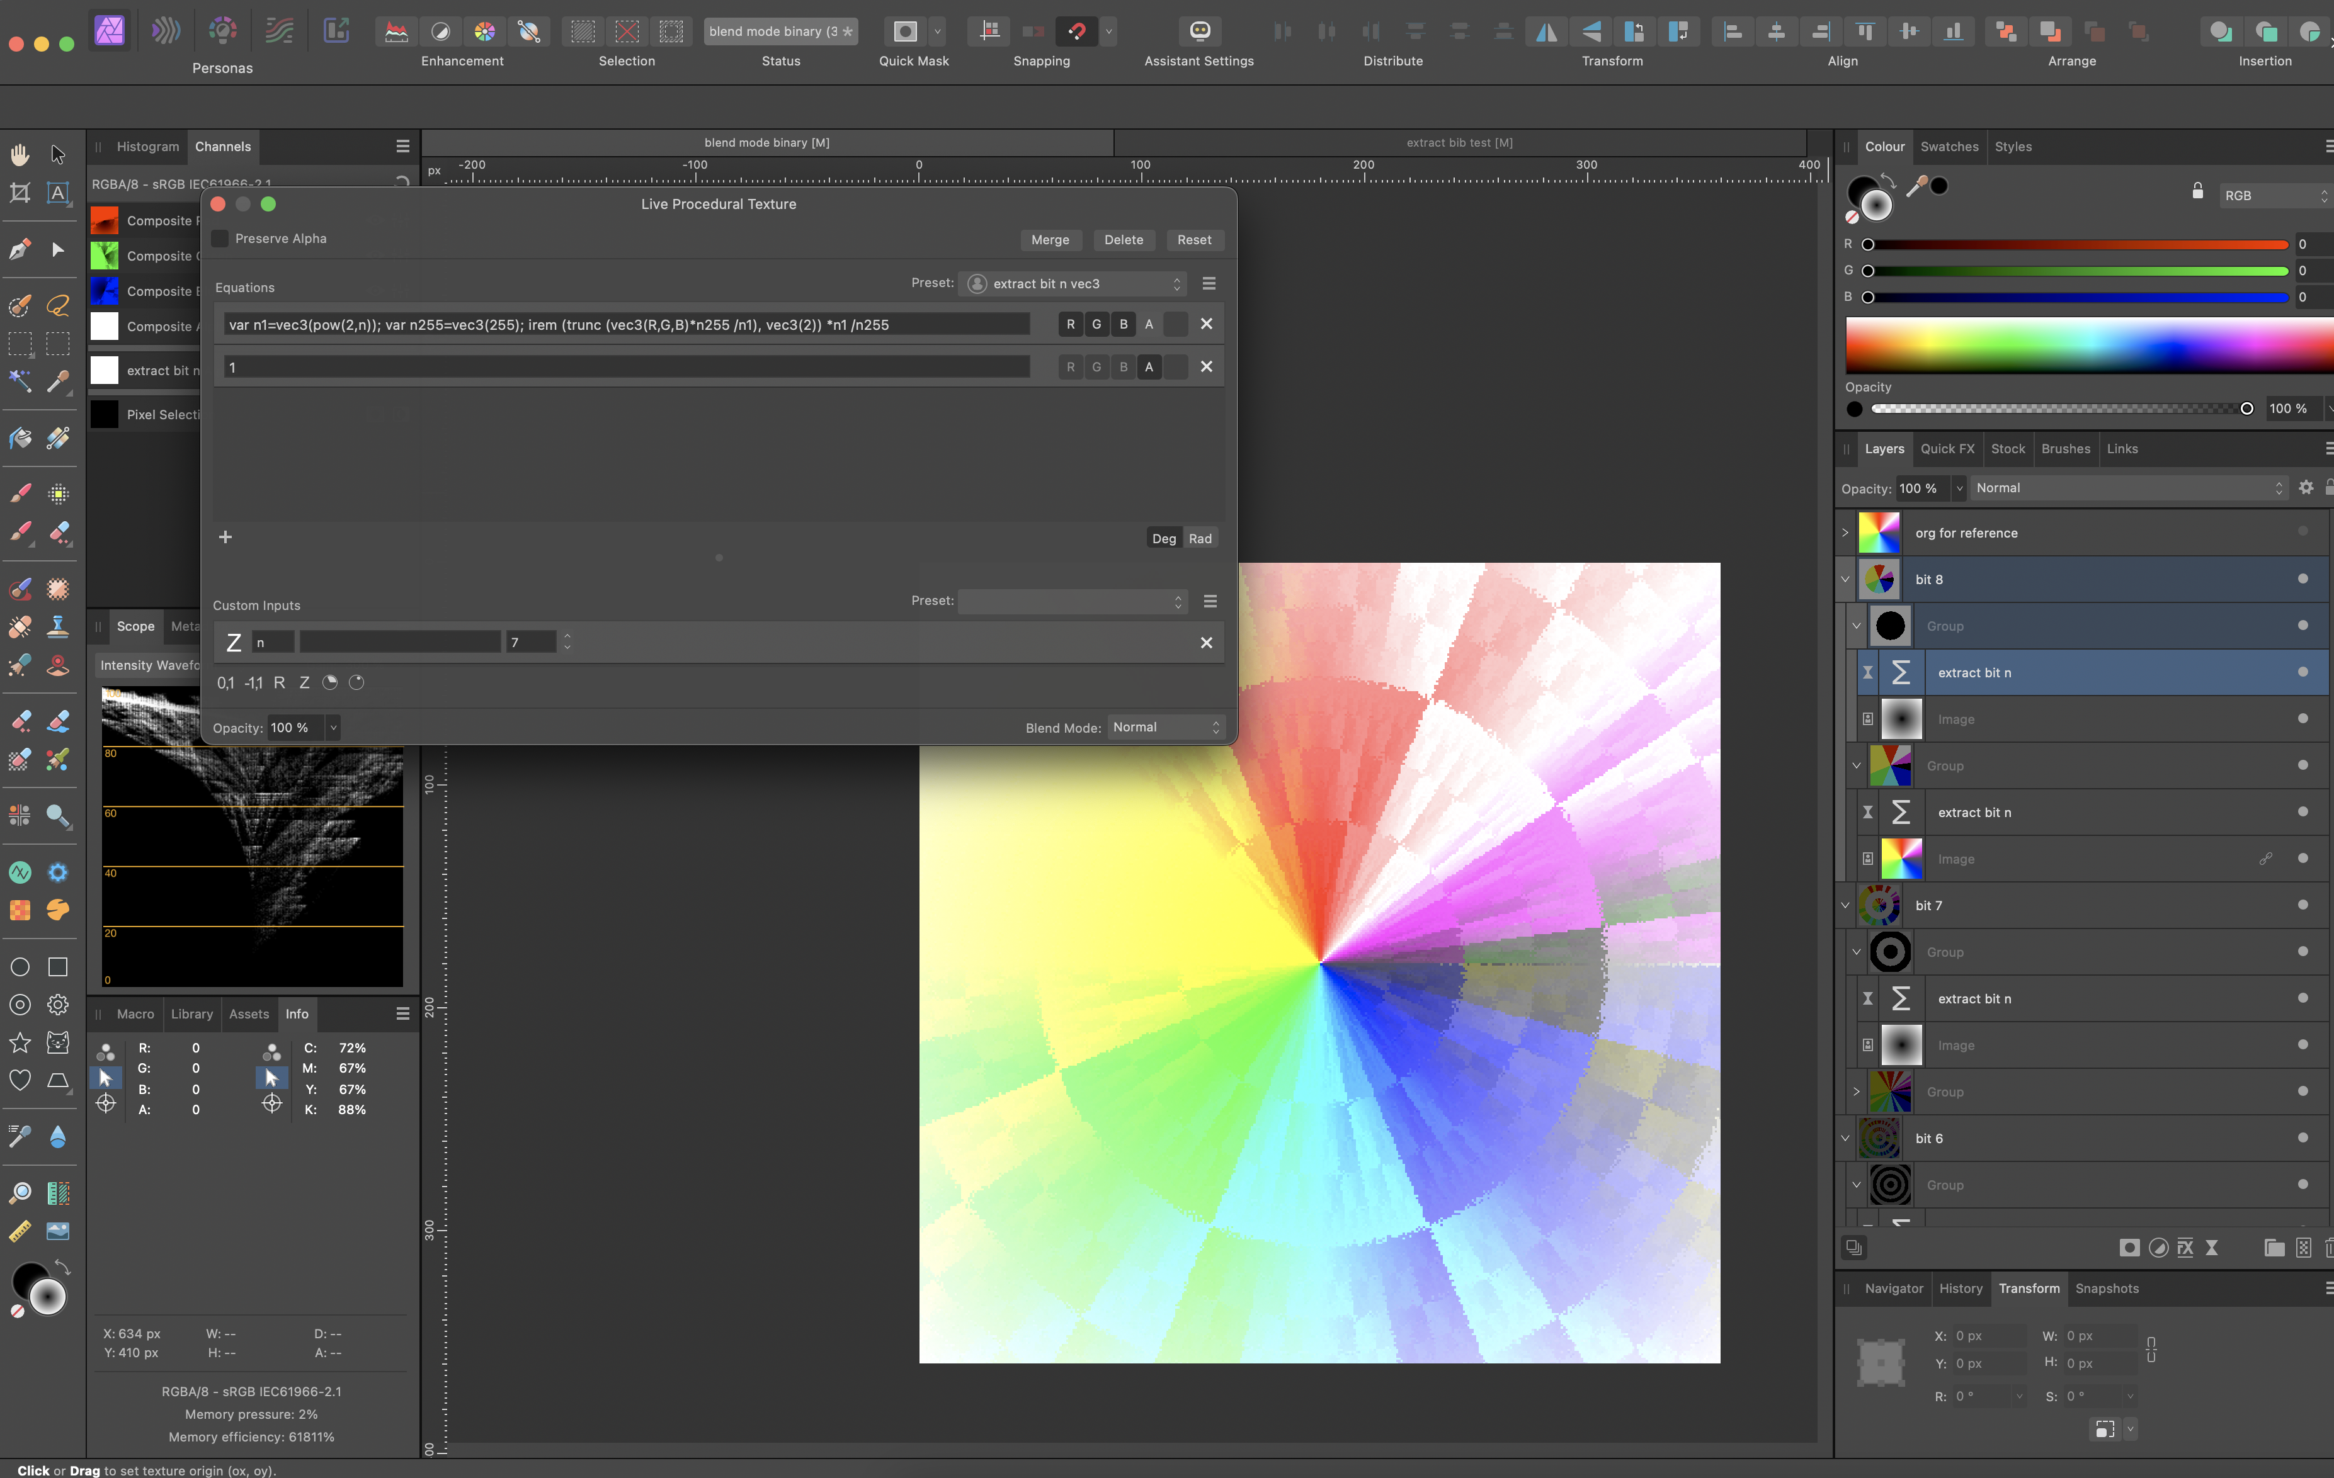
Task: Click the Merge button
Action: 1050,240
